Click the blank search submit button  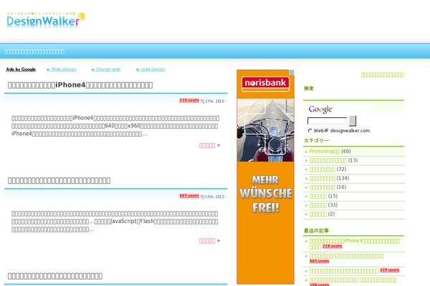pos(353,121)
